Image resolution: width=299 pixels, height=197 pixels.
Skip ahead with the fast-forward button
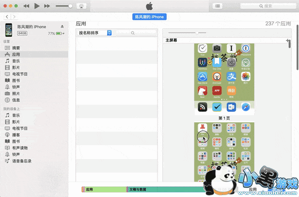point(47,6)
